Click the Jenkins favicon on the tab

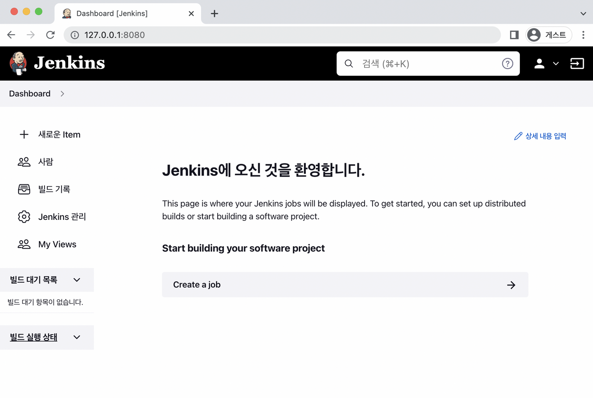[x=67, y=13]
